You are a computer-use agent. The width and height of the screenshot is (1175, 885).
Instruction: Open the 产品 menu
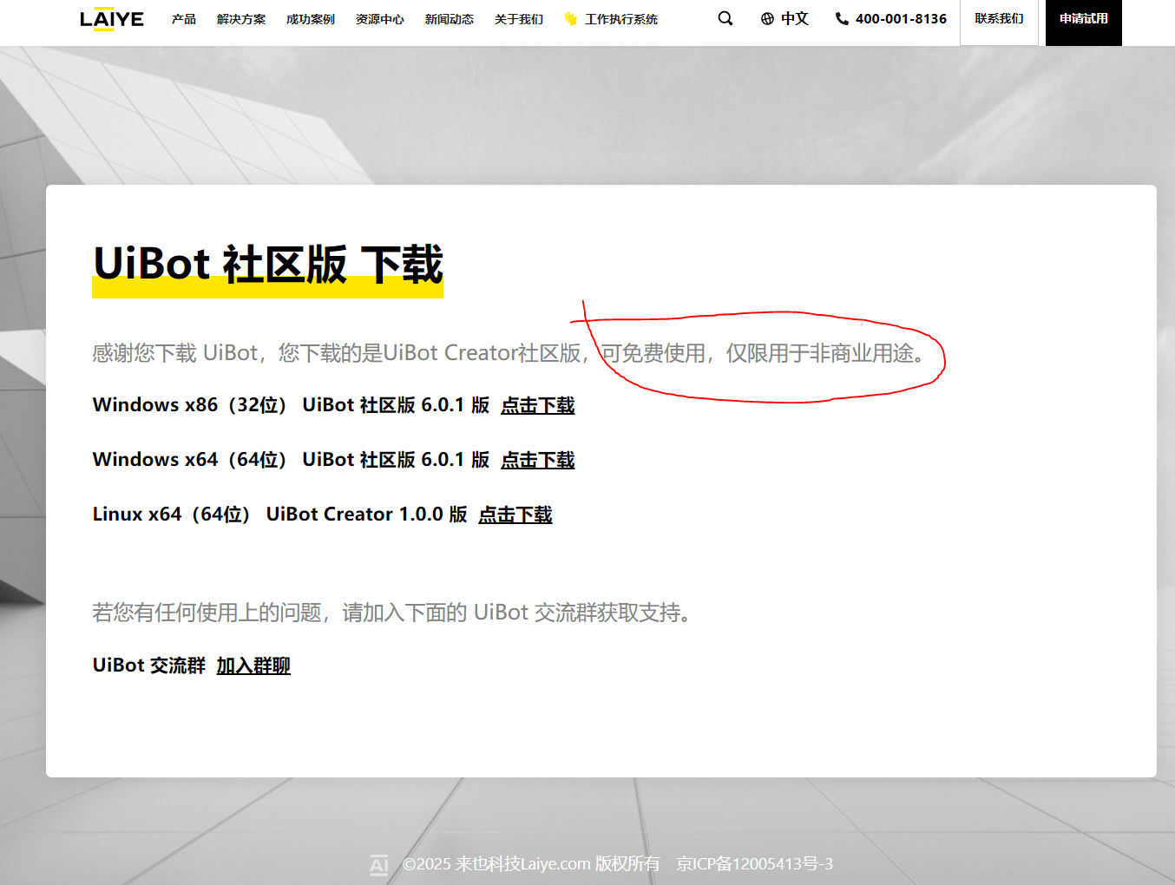coord(183,19)
